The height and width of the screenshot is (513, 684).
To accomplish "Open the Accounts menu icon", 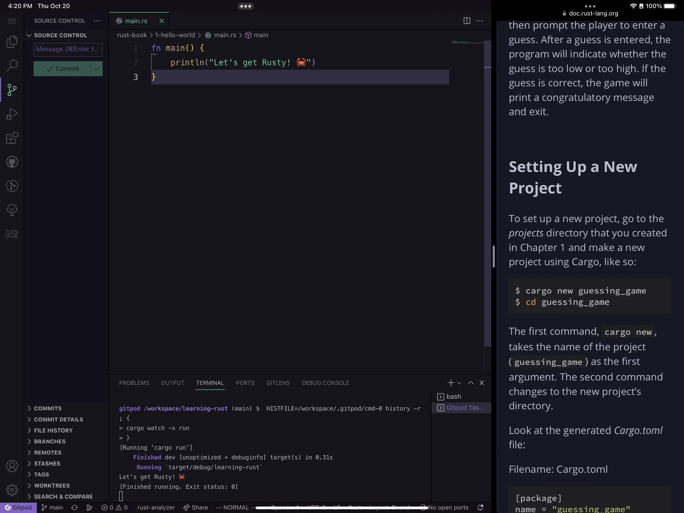I will (12, 466).
